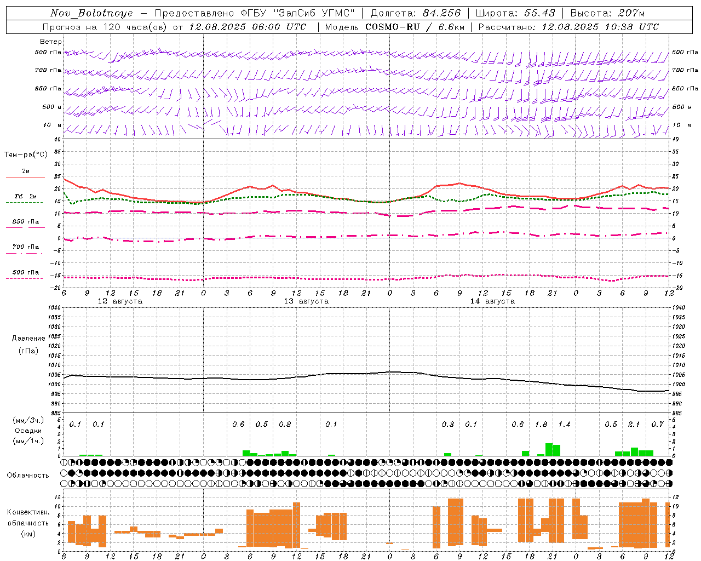Click the (км) unit label
701x561 pixels.
(x=28, y=534)
